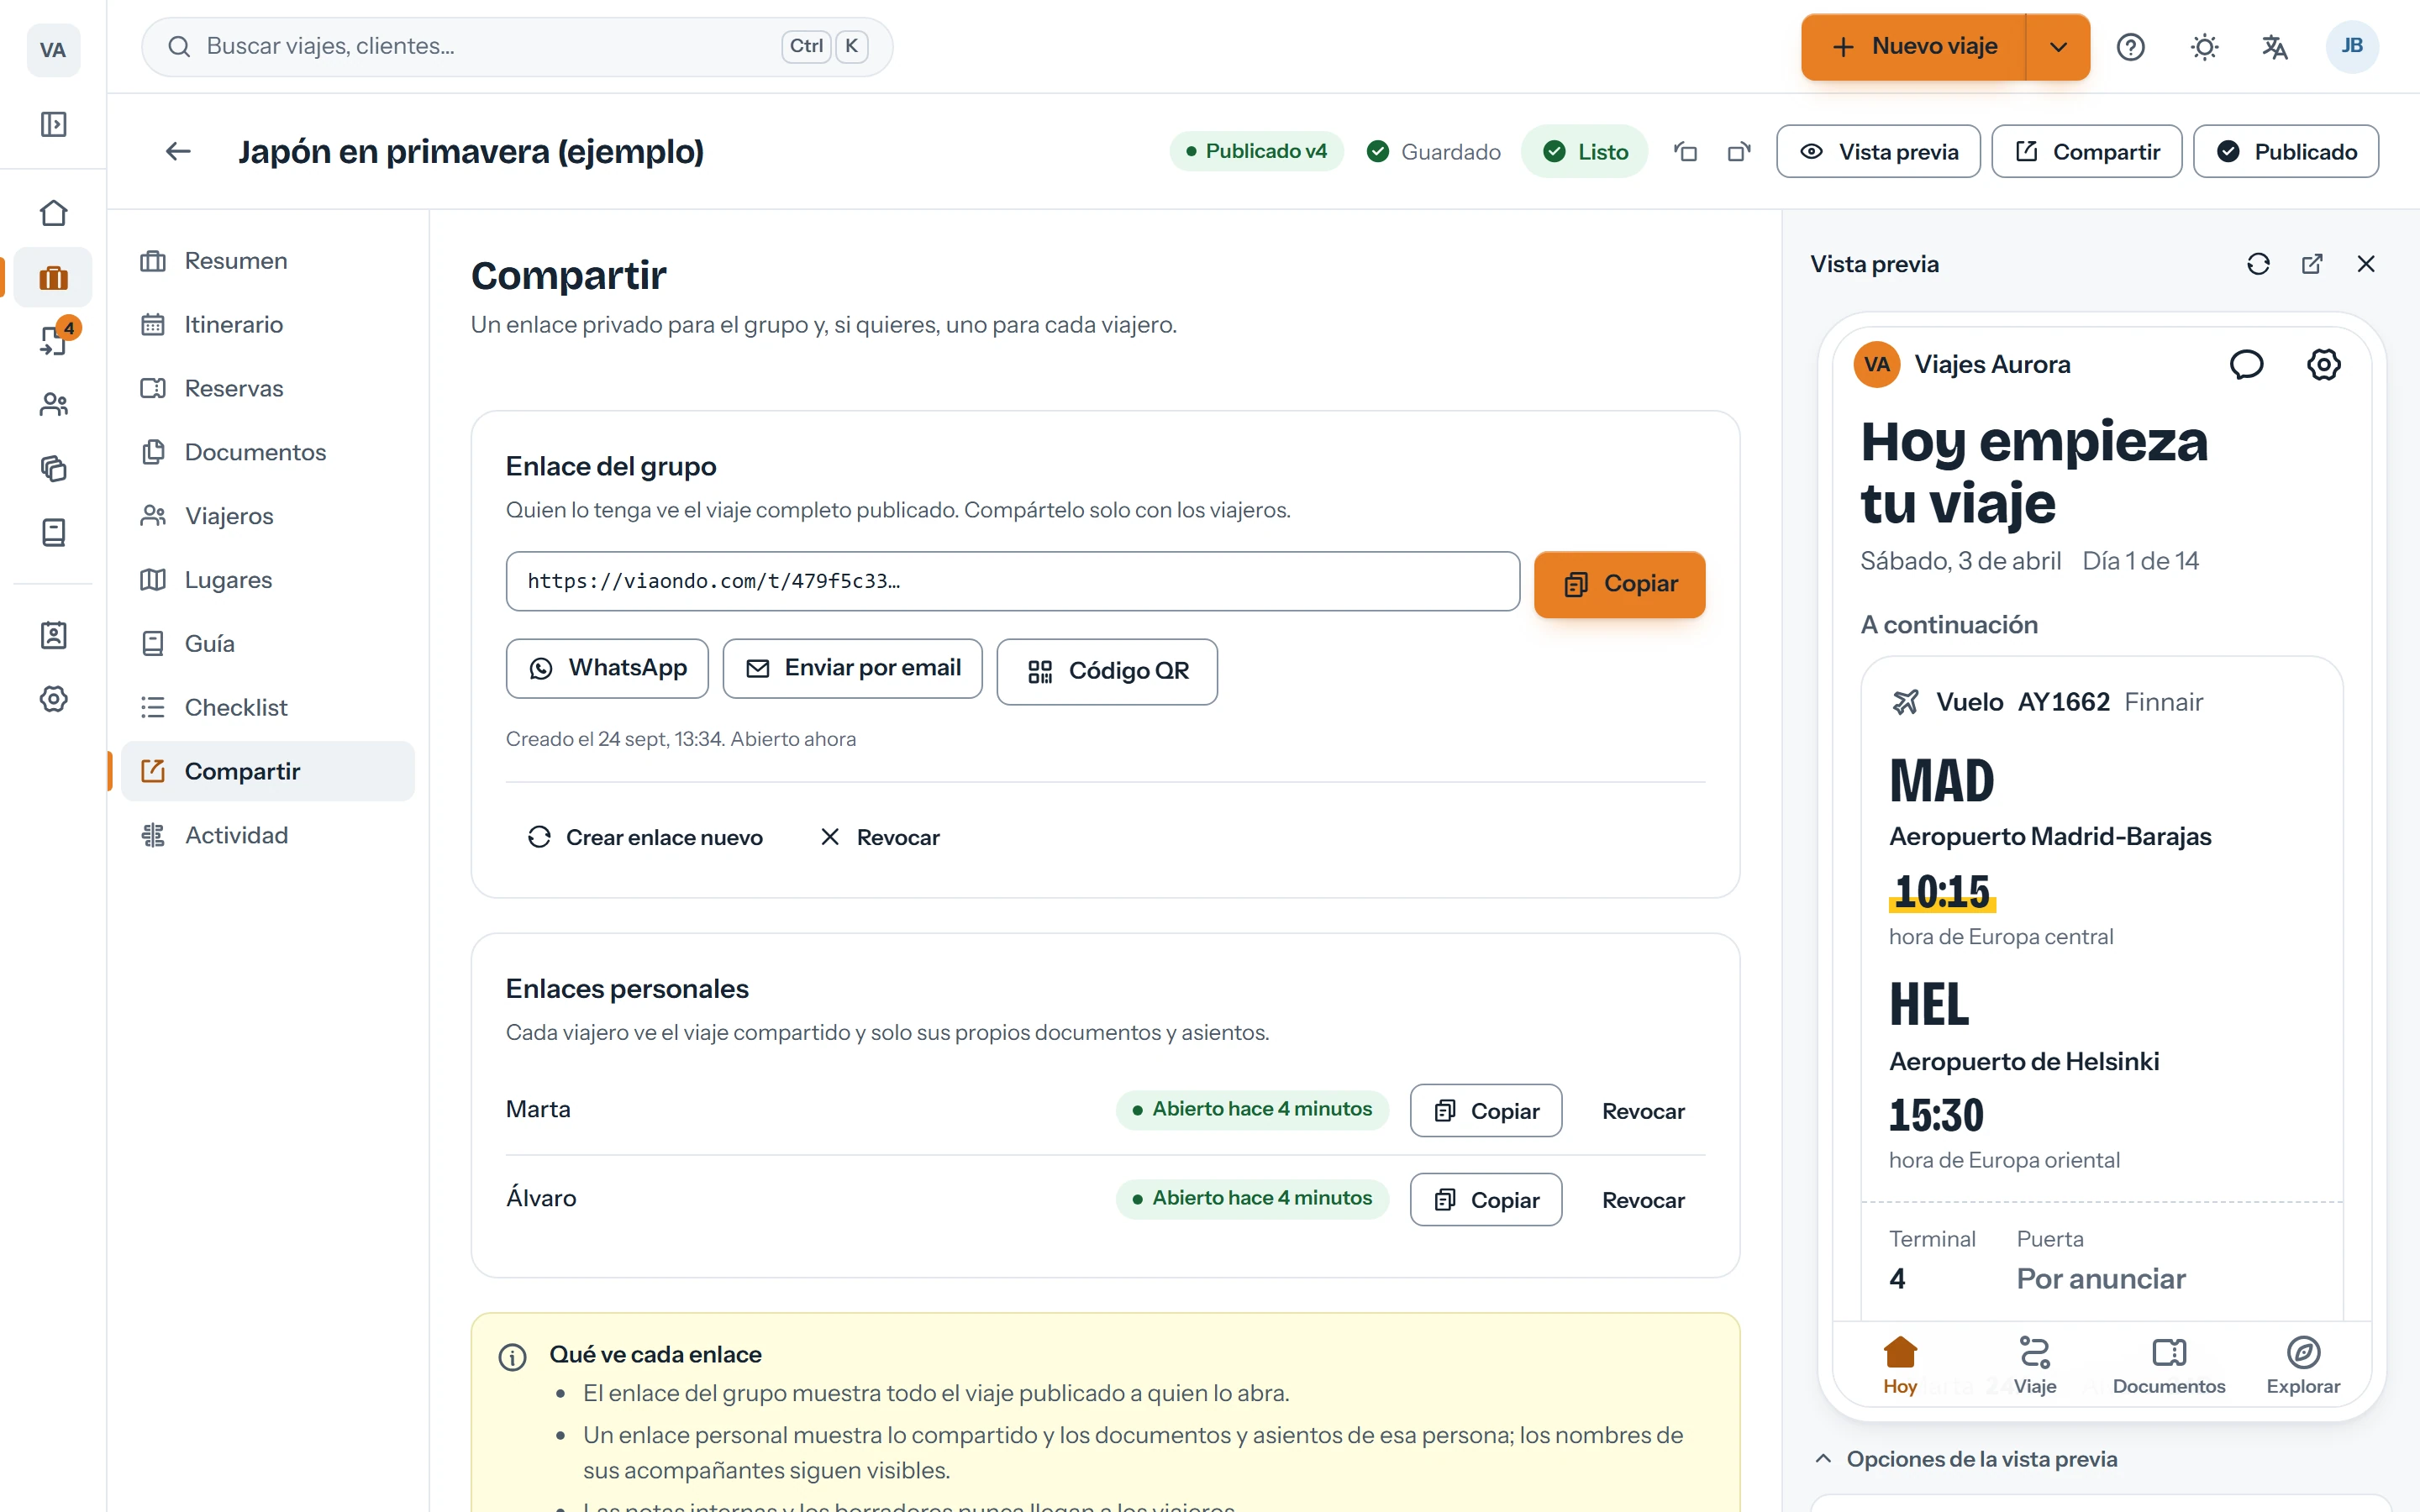Expand the Nuevo viaje dropdown arrow
The height and width of the screenshot is (1512, 2420).
[2058, 47]
